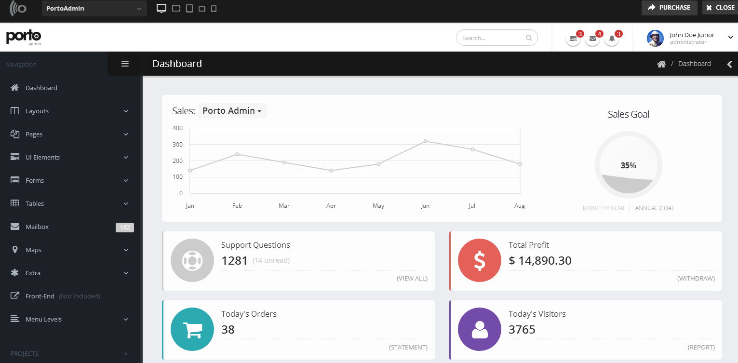Collapse the Projects section in sidebar
Viewport: 738px width, 363px height.
(x=125, y=354)
